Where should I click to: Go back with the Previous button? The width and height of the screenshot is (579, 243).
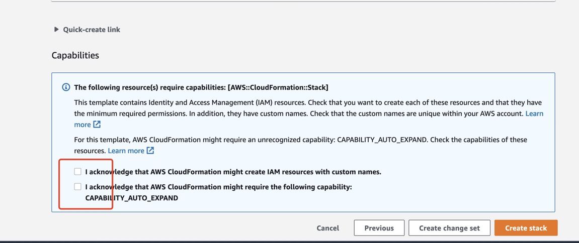pyautogui.click(x=379, y=228)
